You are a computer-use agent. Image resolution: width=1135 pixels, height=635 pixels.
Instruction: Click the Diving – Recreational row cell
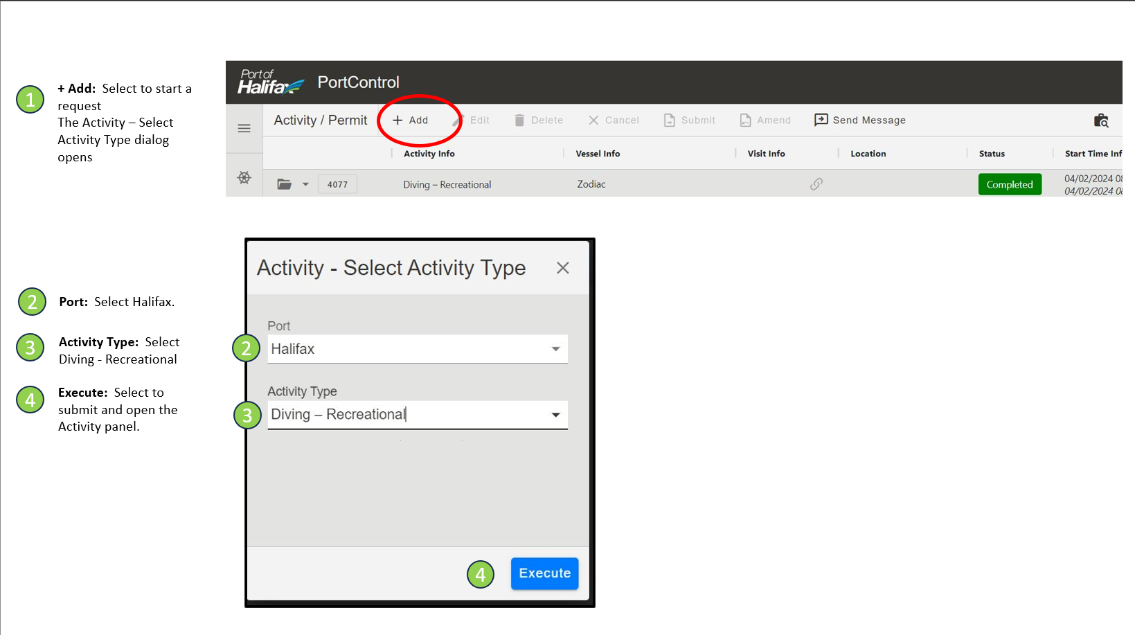(x=447, y=185)
